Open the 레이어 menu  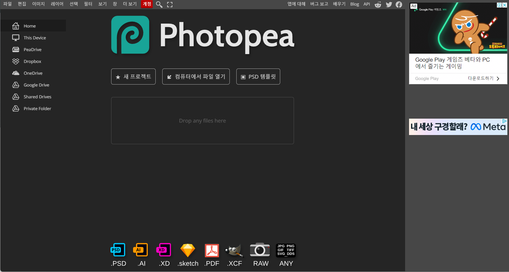click(x=57, y=4)
